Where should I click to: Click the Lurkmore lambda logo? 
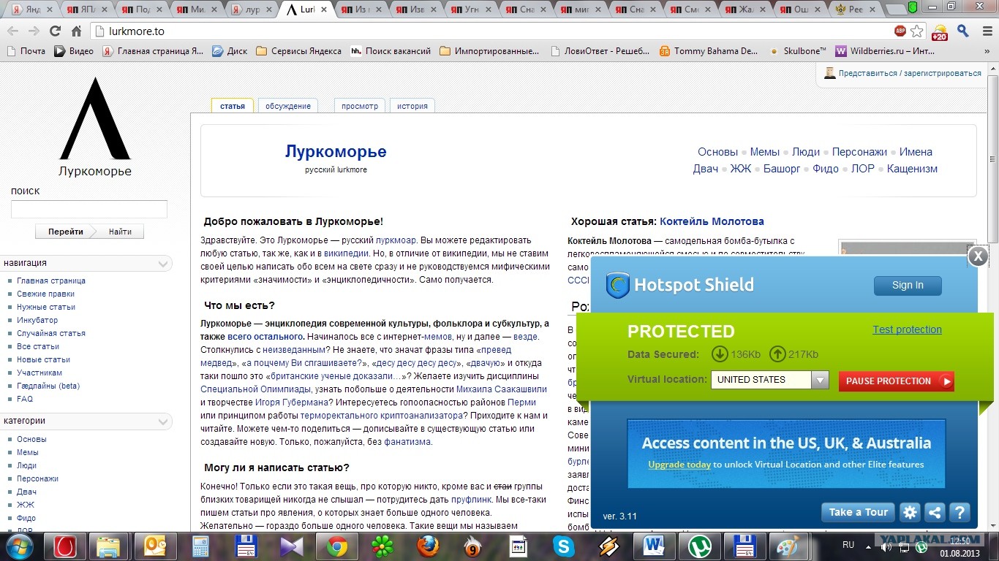click(94, 119)
